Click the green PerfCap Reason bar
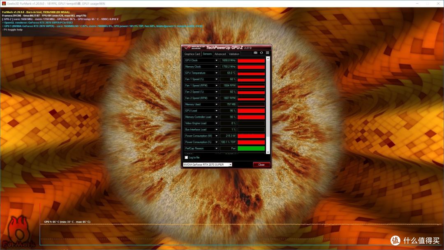The height and width of the screenshot is (250, 444). [x=251, y=148]
